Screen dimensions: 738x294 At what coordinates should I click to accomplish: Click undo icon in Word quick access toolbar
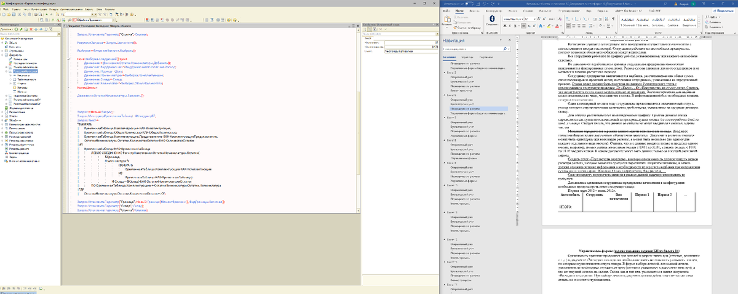point(484,4)
